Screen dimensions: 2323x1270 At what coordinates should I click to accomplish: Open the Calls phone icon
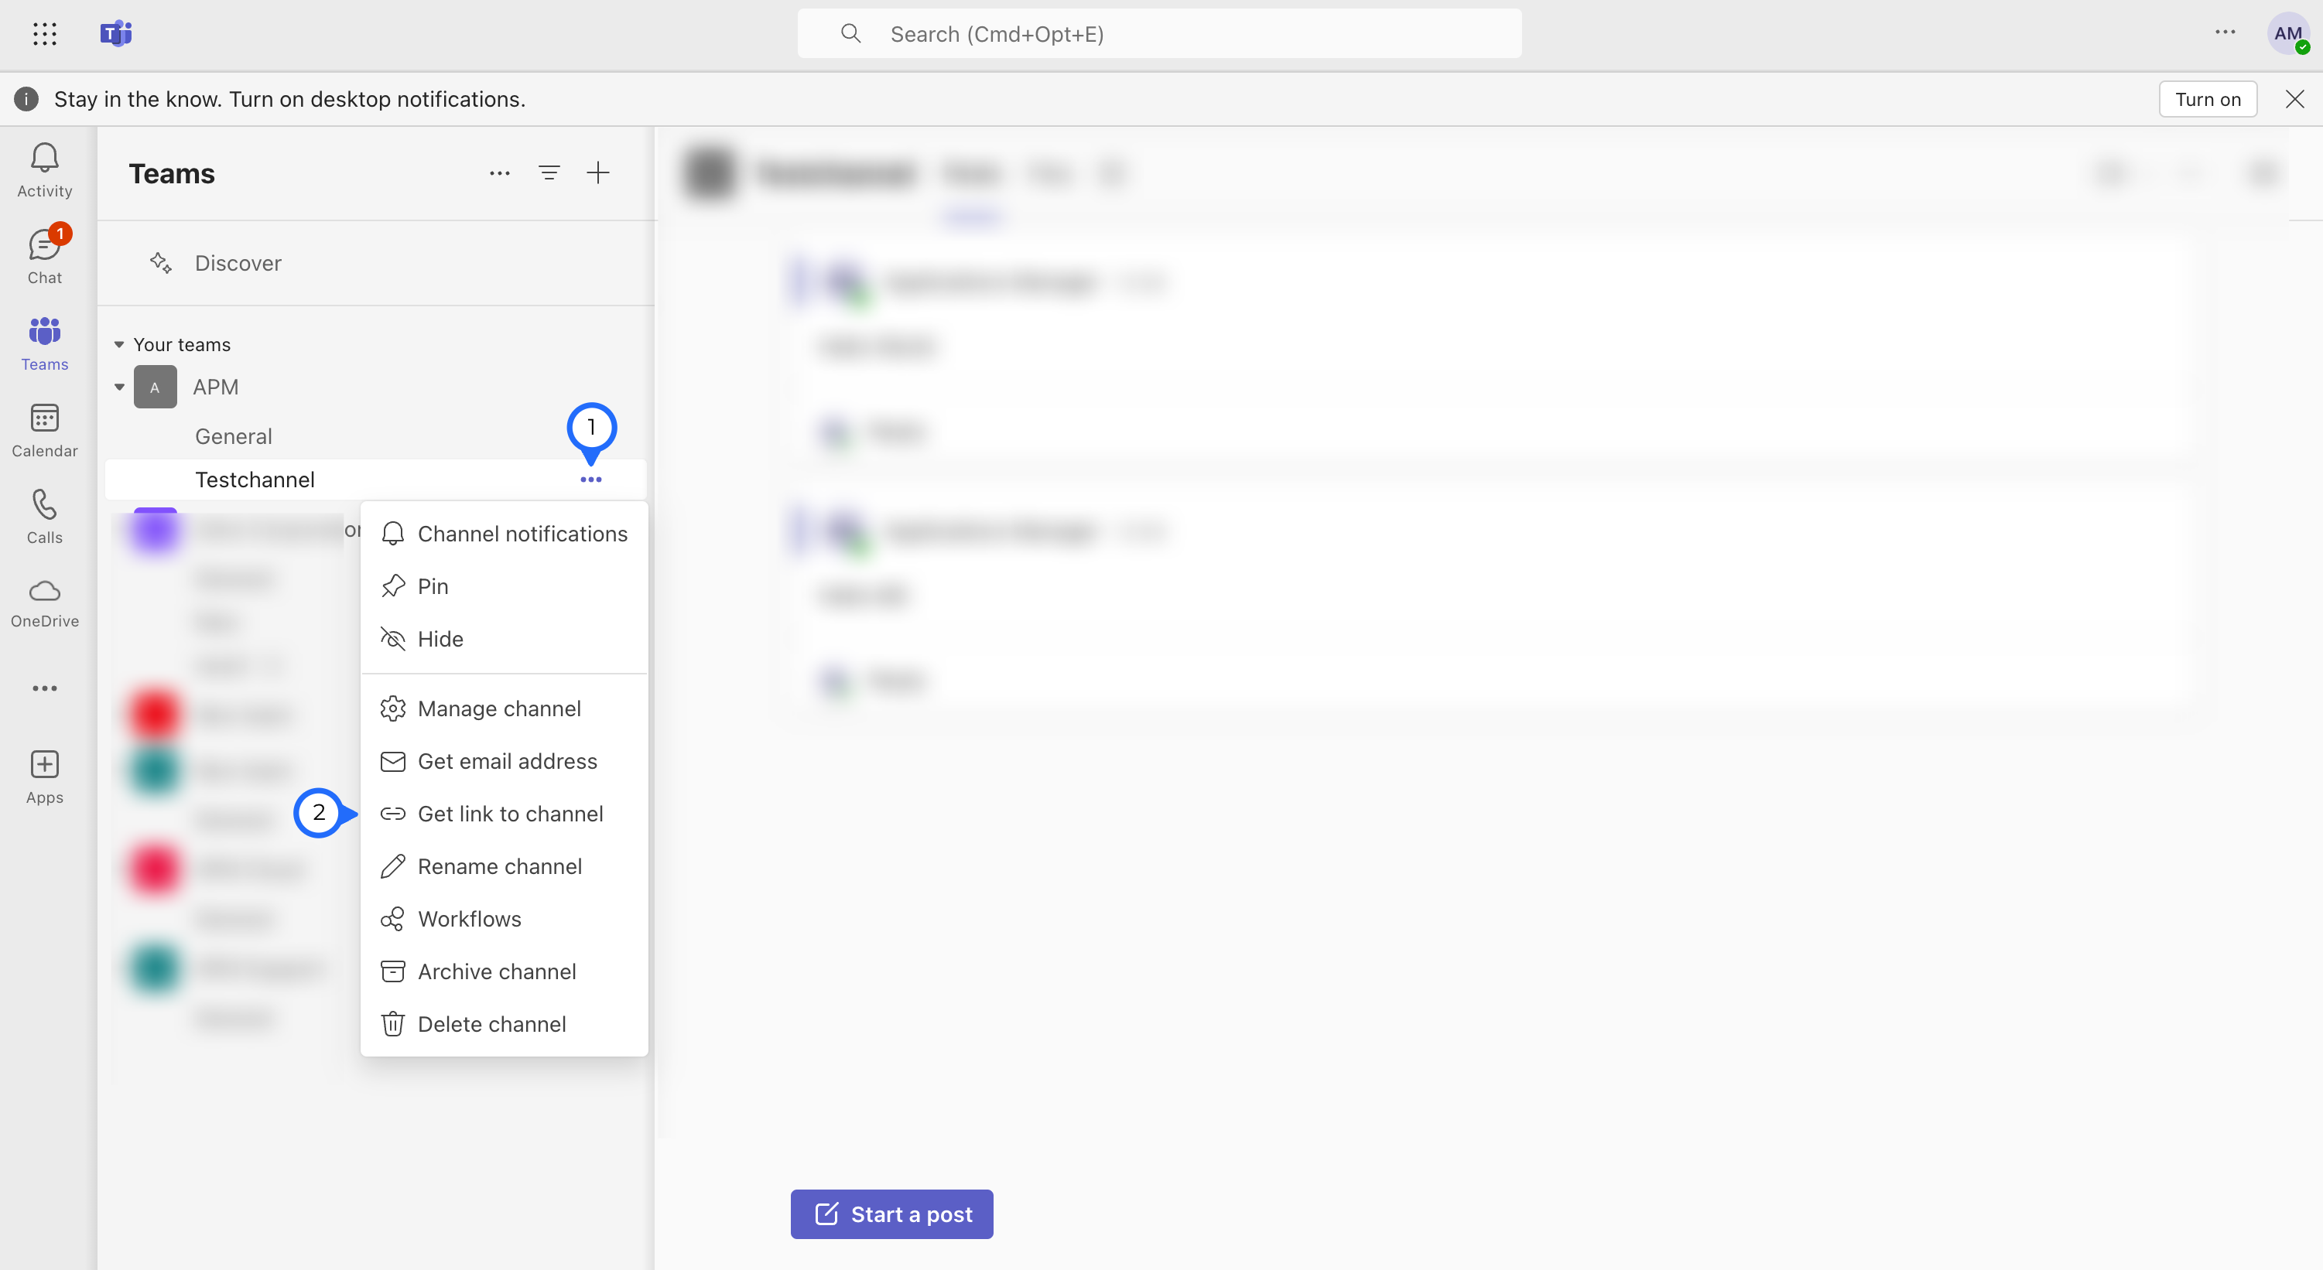[44, 517]
